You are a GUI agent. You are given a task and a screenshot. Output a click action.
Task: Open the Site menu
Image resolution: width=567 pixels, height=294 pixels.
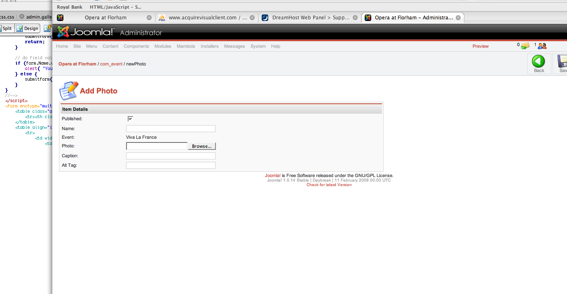point(77,46)
